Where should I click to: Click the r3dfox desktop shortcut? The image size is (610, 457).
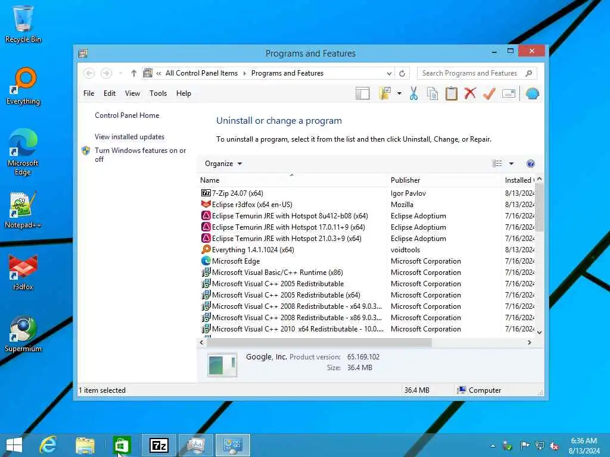[x=23, y=272]
